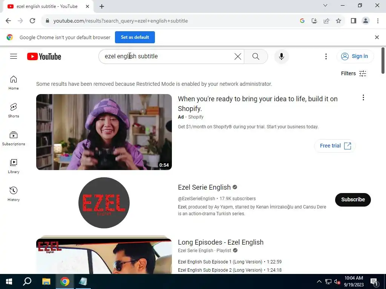386x289 pixels.
Task: Expand the tab search dropdown arrow
Action: point(325,5)
